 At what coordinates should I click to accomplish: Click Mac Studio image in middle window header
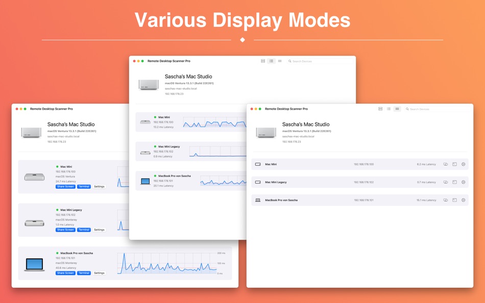coord(149,84)
